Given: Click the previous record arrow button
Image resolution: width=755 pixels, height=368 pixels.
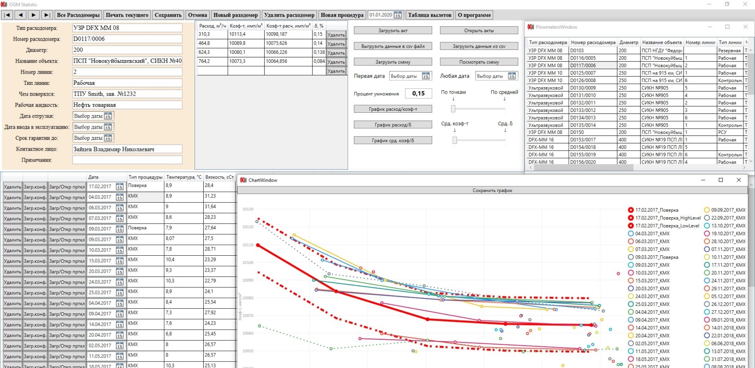Looking at the screenshot, I should (20, 15).
